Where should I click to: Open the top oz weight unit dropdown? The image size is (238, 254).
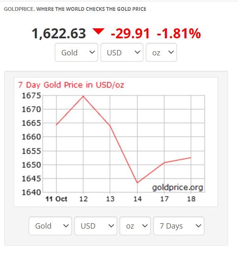[x=161, y=52]
